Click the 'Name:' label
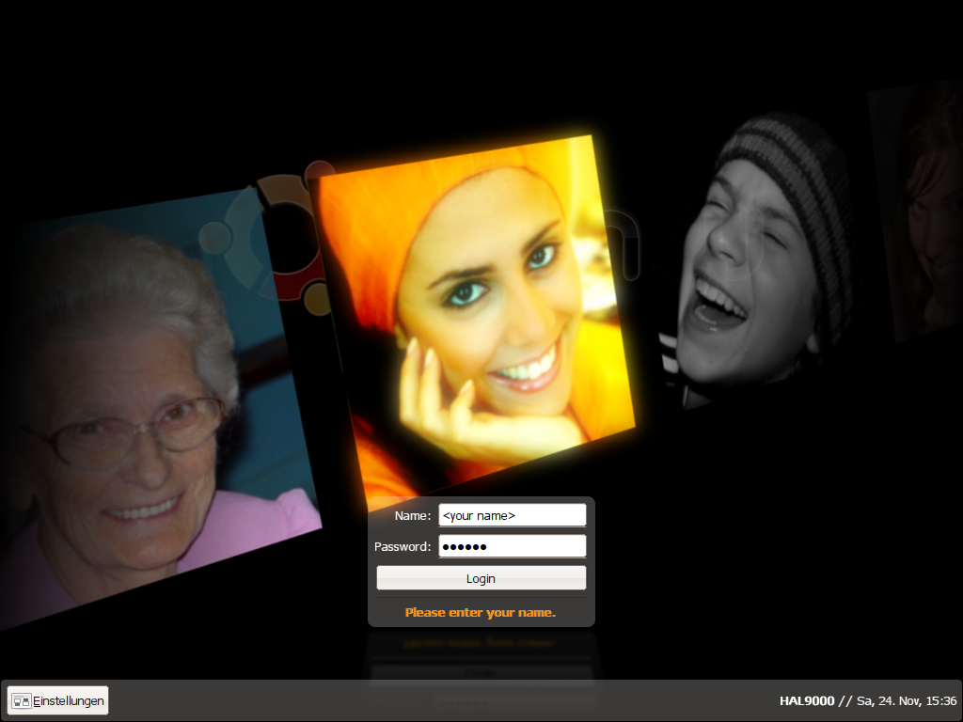The width and height of the screenshot is (963, 722). click(x=413, y=516)
